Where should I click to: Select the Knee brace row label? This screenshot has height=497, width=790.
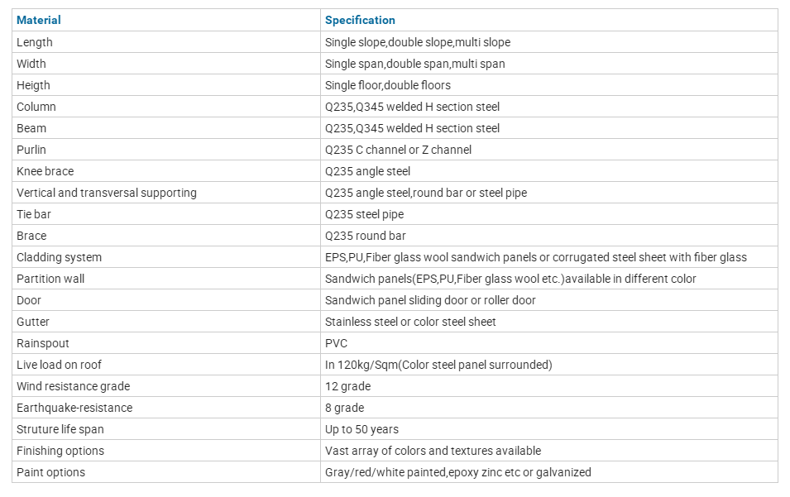click(x=45, y=171)
